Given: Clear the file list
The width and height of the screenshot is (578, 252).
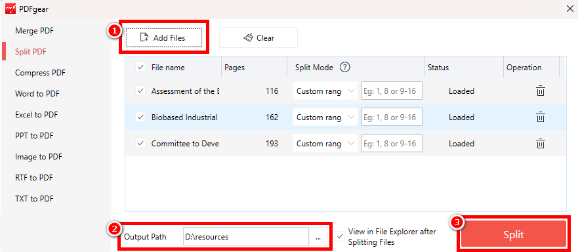Looking at the screenshot, I should (258, 37).
